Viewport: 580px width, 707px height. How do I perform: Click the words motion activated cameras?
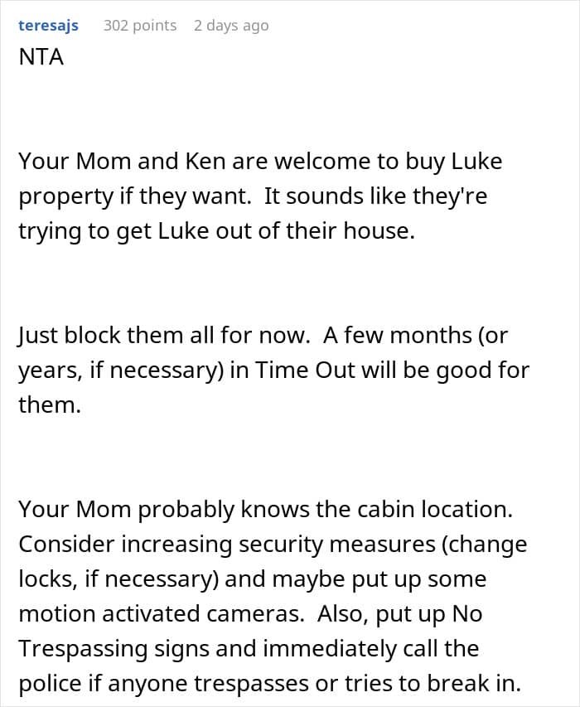tap(162, 613)
